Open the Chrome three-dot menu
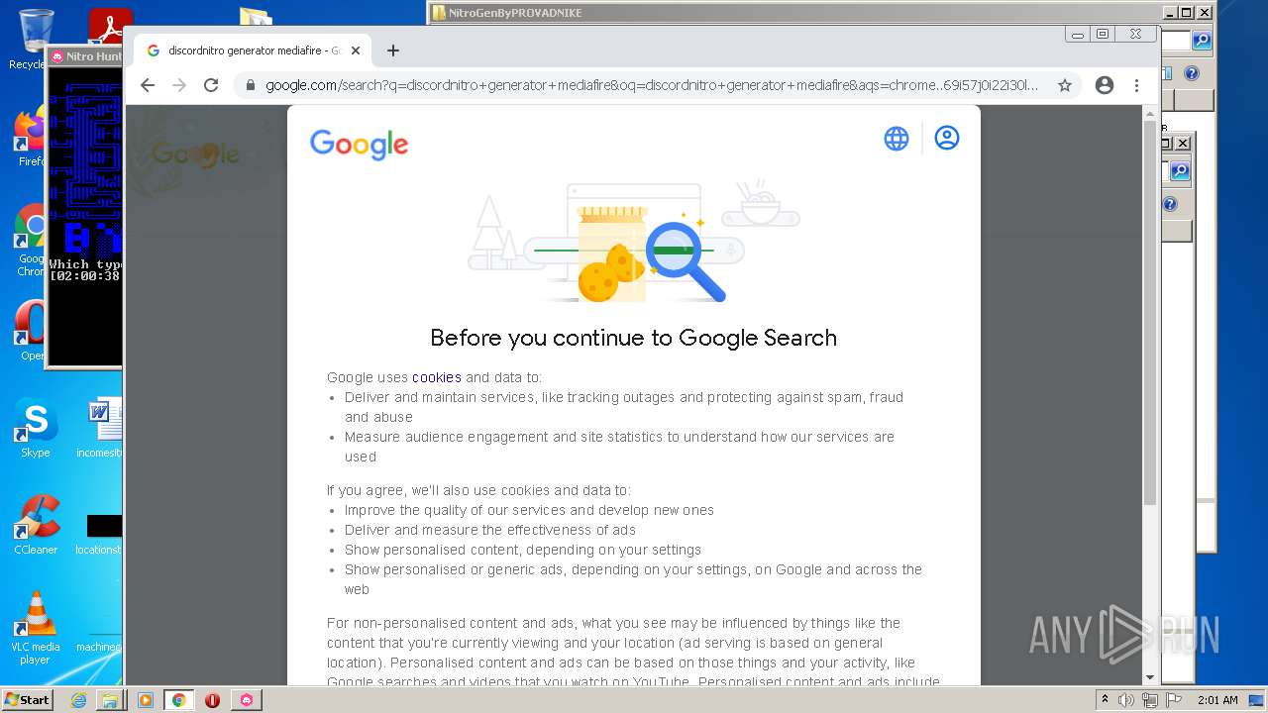1268x713 pixels. (x=1137, y=85)
